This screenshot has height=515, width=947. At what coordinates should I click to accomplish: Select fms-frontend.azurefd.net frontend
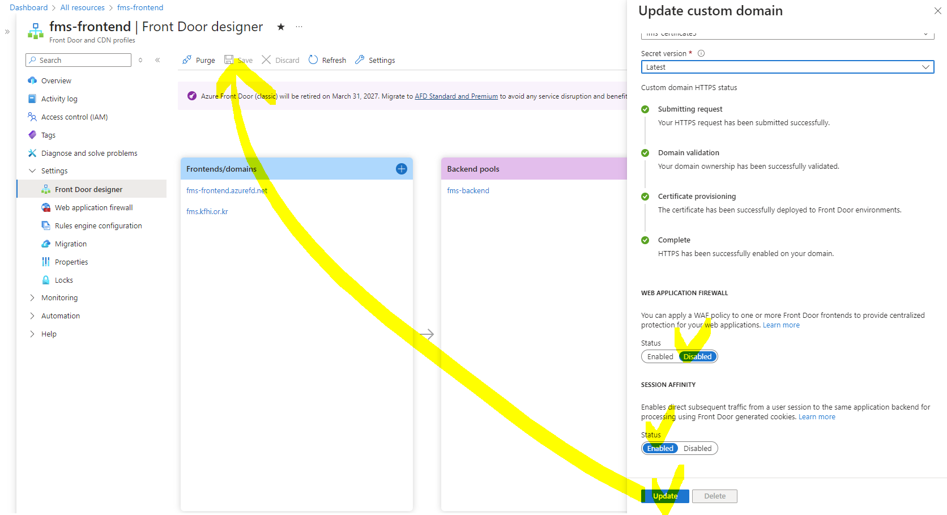[x=227, y=191]
